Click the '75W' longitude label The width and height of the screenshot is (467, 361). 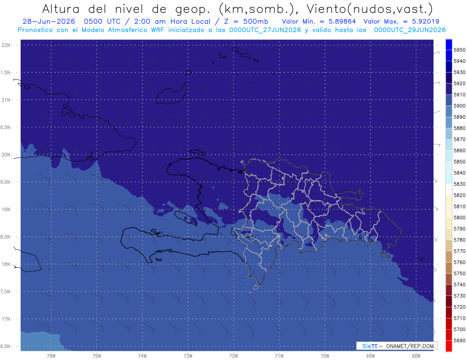click(x=97, y=356)
